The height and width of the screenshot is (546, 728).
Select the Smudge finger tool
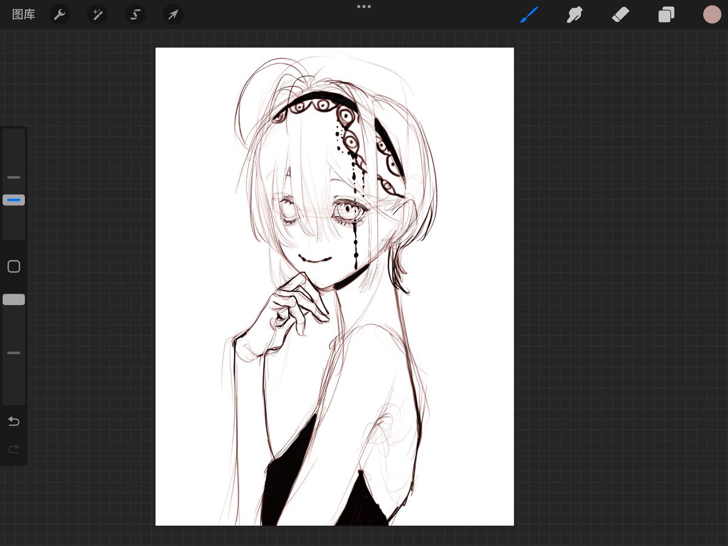pos(574,15)
